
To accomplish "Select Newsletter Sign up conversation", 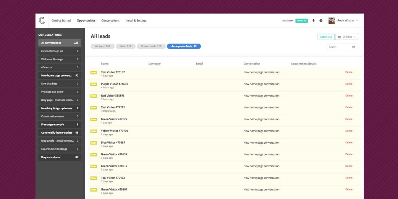I will tap(60, 51).
